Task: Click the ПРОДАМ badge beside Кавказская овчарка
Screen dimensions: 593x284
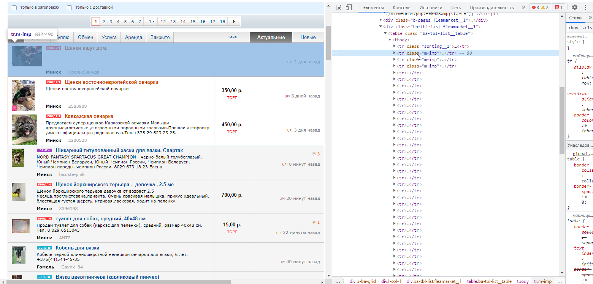Action: point(53,116)
